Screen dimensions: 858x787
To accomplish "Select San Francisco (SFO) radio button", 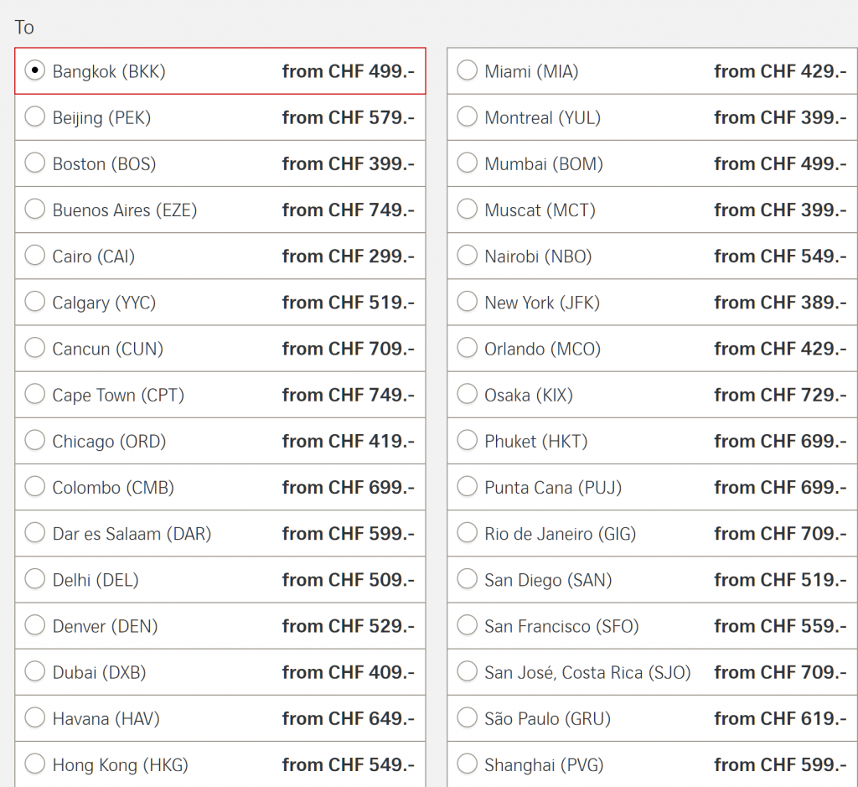I will (x=468, y=626).
